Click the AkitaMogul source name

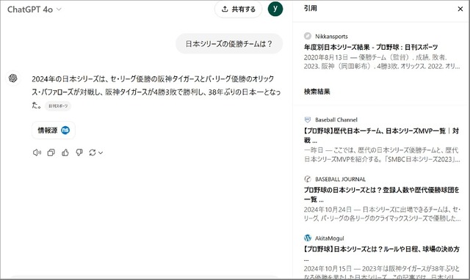[329, 238]
